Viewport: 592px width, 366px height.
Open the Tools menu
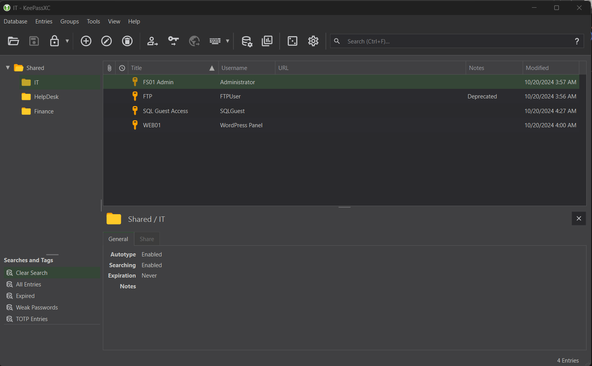[93, 22]
